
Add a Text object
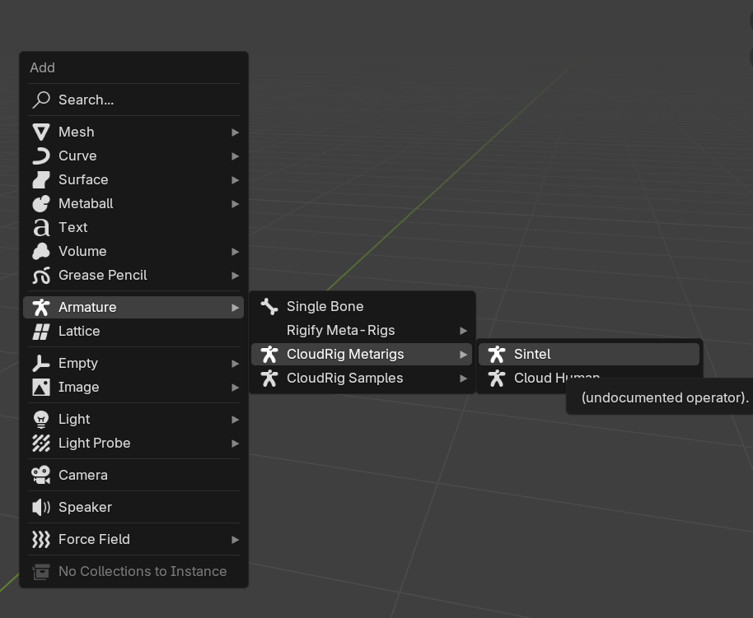133,227
